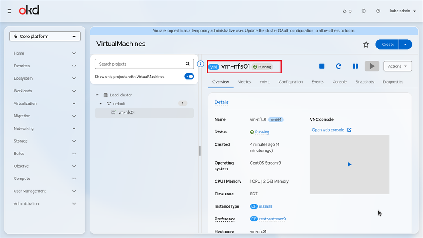
Task: Stop the vm-nfs01 virtual machine
Action: pyautogui.click(x=322, y=66)
